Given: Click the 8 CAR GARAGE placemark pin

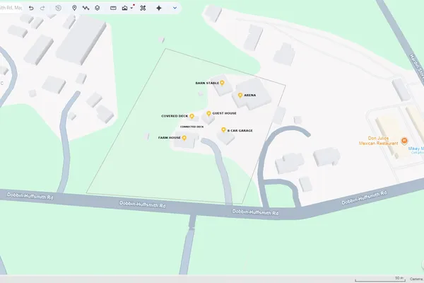Looking at the screenshot, I should pos(223,130).
